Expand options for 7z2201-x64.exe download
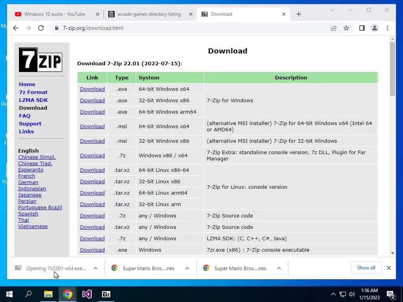Image resolution: width=403 pixels, height=302 pixels. (96, 268)
